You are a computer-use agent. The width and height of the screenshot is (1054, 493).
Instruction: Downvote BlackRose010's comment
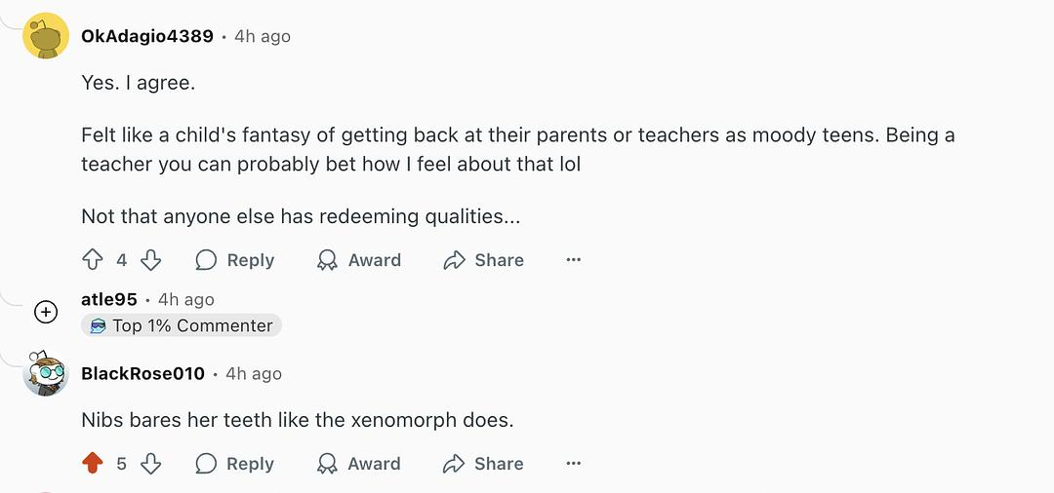tap(150, 464)
